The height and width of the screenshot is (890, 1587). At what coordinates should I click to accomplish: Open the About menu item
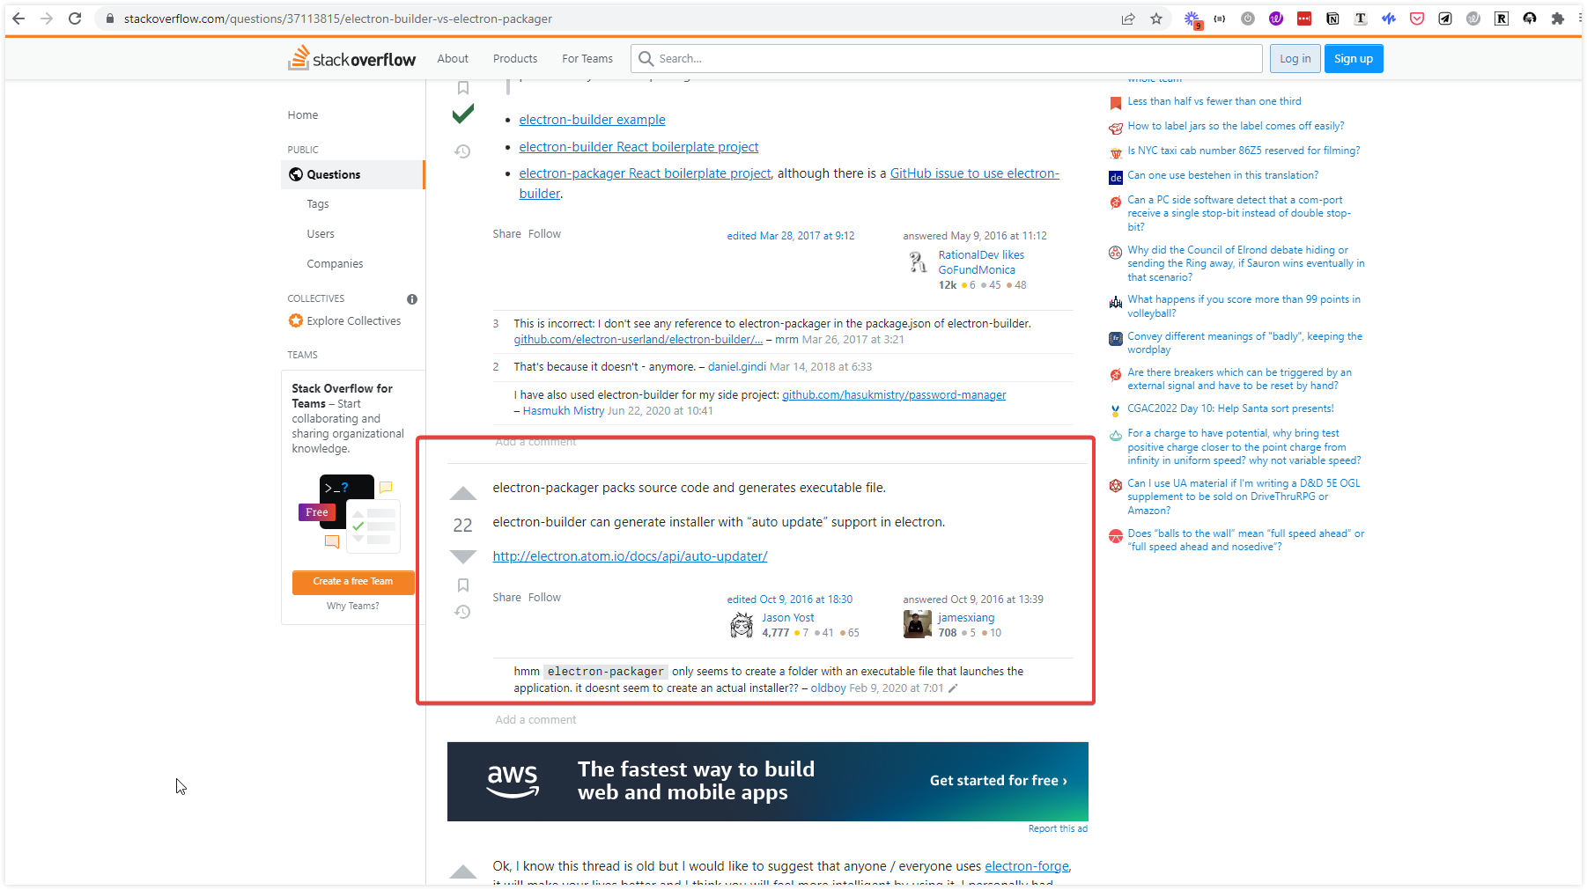pos(453,59)
